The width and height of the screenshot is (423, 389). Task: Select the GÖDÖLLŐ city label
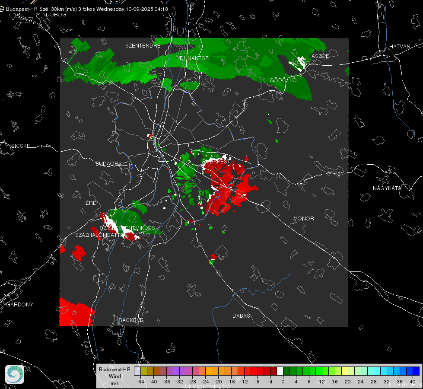coord(283,80)
